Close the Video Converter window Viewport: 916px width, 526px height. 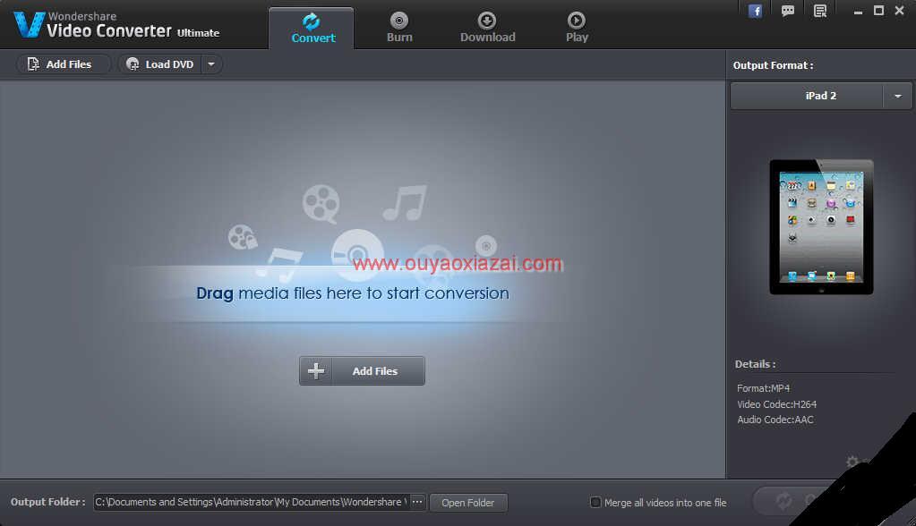coord(900,11)
